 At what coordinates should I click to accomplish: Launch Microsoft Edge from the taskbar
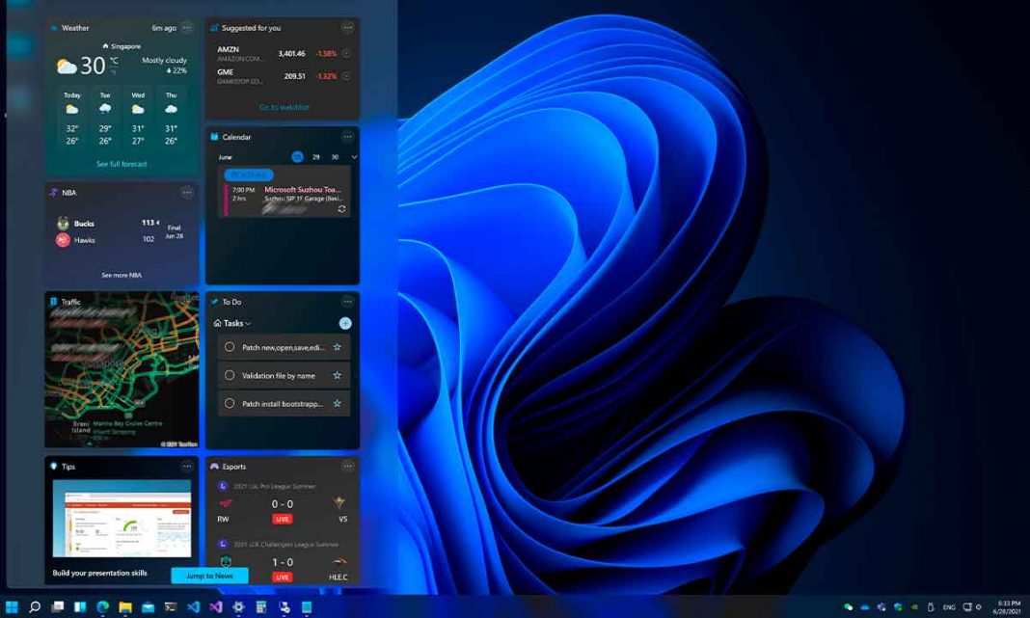click(x=102, y=607)
